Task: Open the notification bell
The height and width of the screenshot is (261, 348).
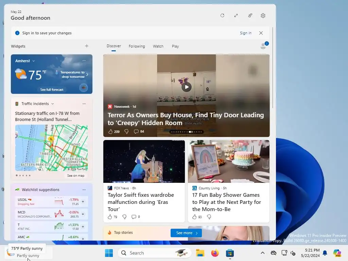Action: click(325, 253)
